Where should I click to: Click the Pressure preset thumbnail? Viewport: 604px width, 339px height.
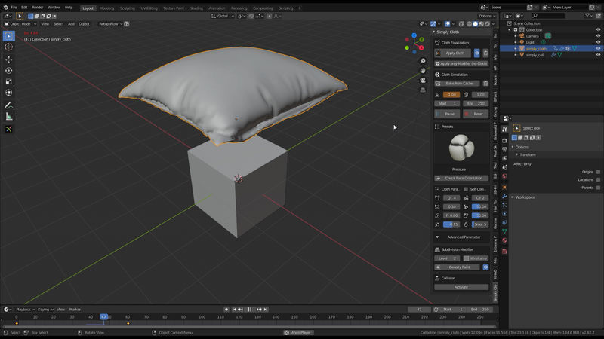point(461,148)
